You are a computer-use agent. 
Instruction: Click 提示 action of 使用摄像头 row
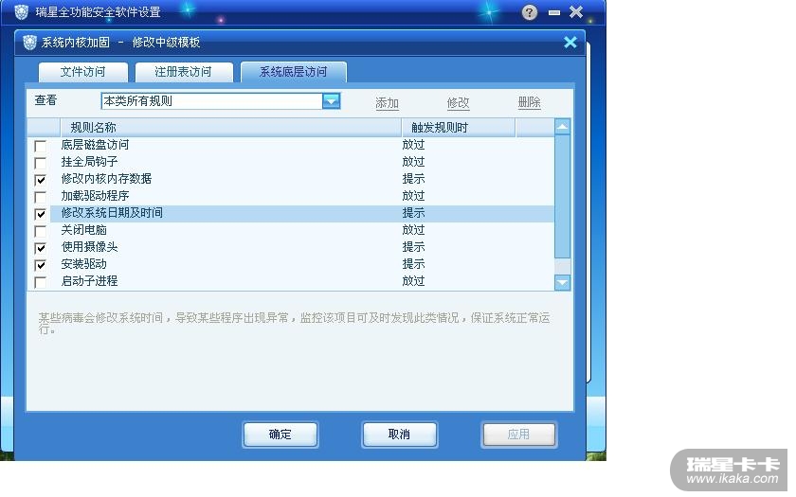[413, 247]
